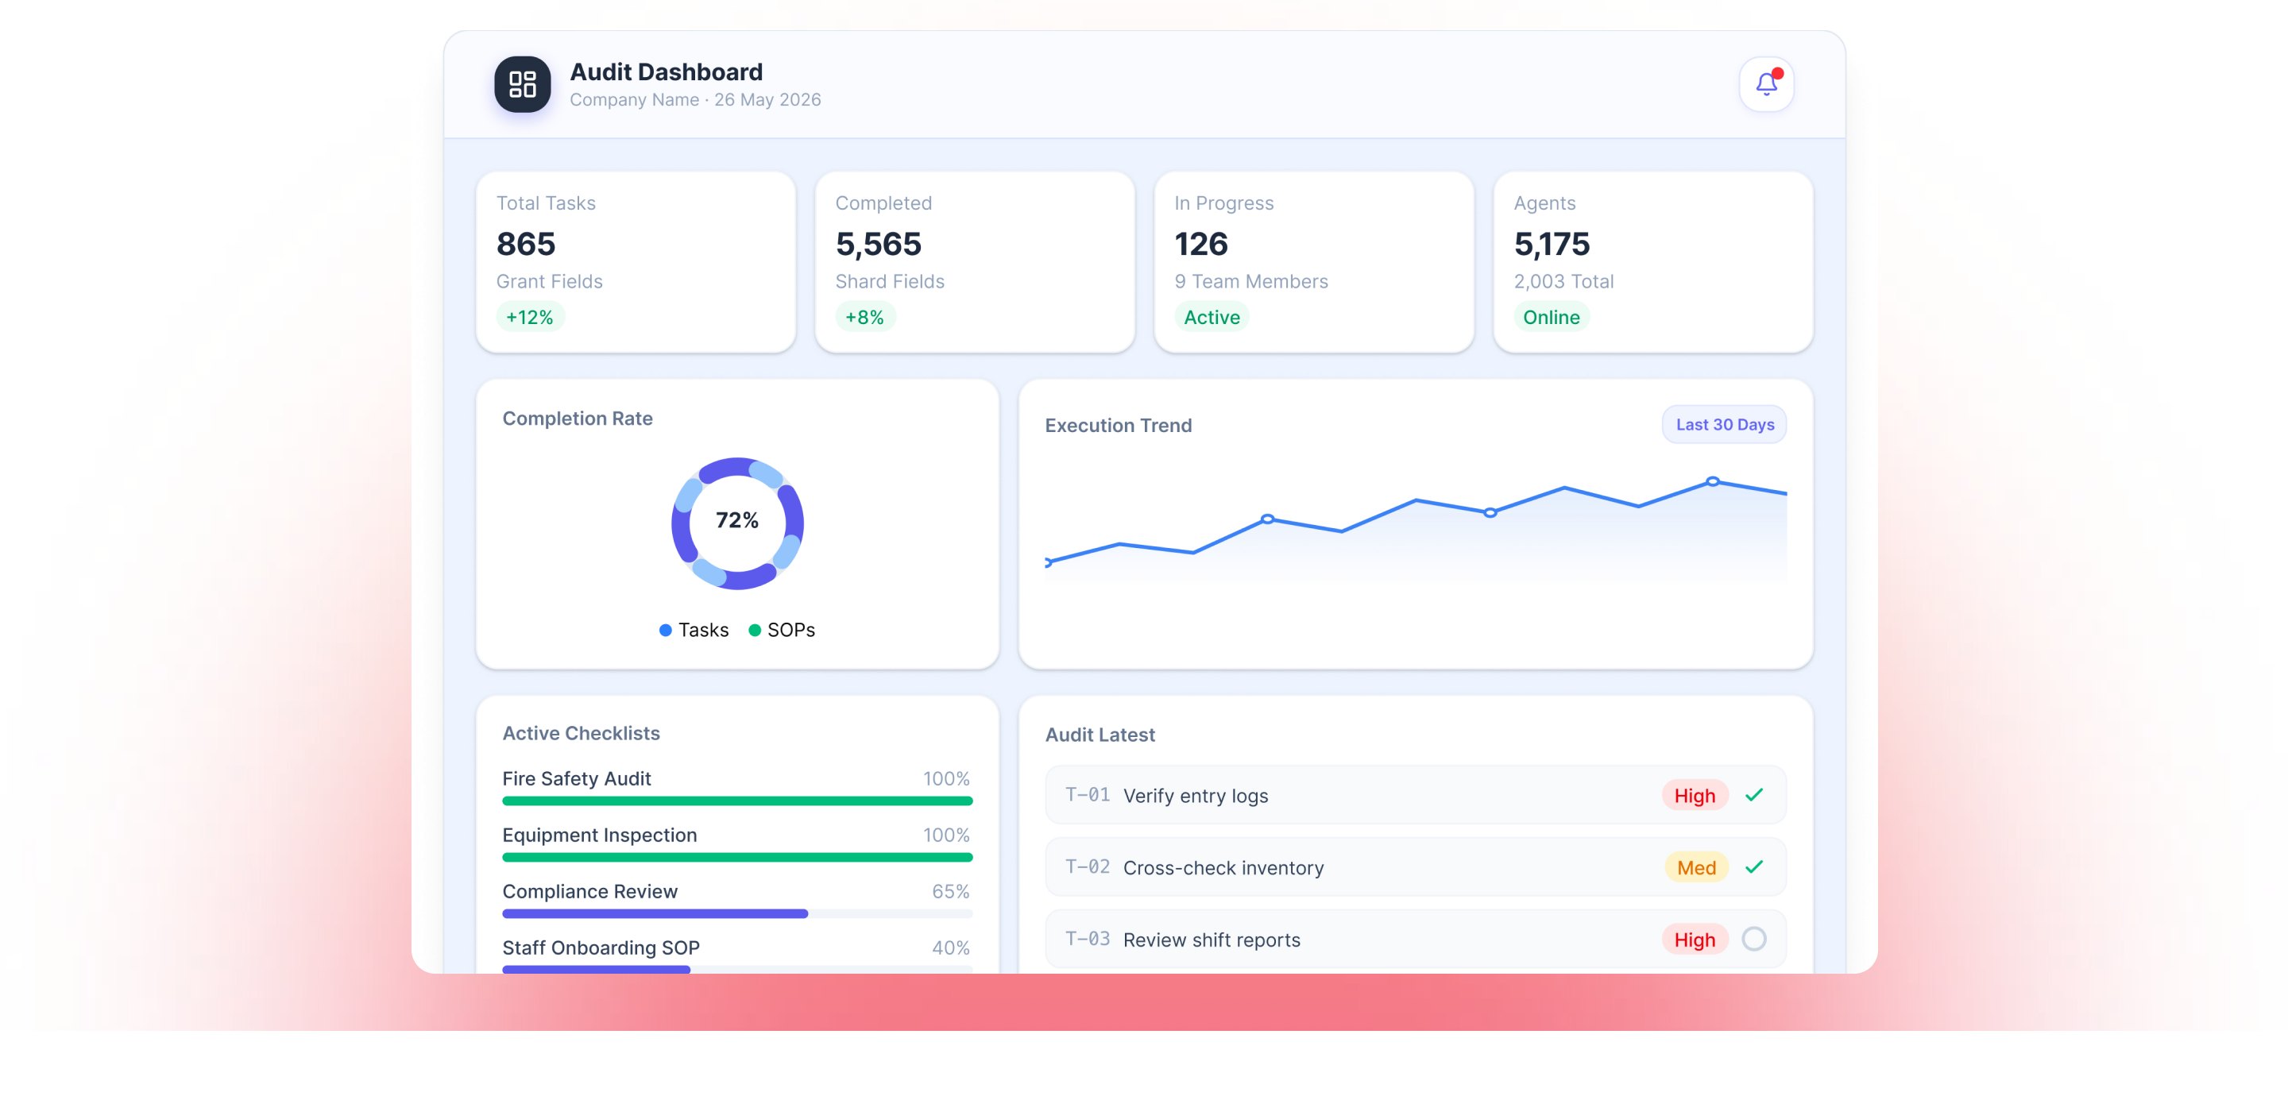This screenshot has width=2288, height=1096.
Task: Click the Completion Rate heading
Action: (x=578, y=419)
